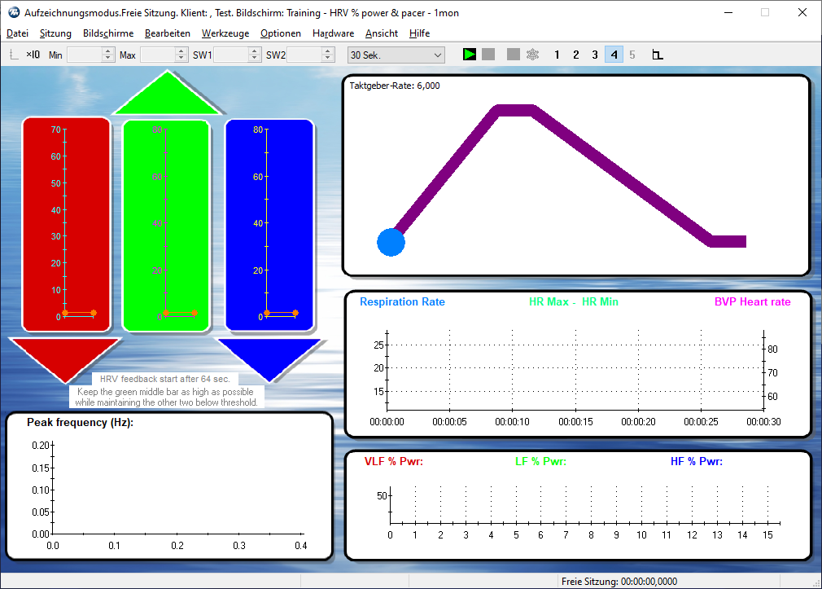822x589 pixels.
Task: Click the purple breathing pacer line
Action: click(x=621, y=177)
